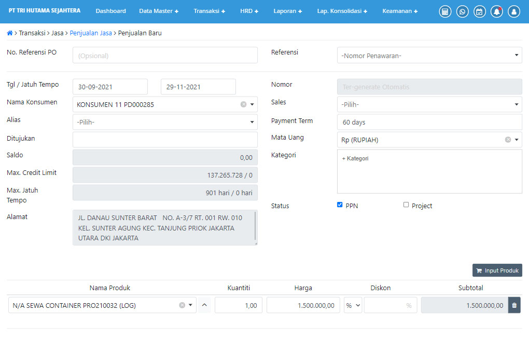Click the Harga field 1.500.000,00

pos(303,305)
